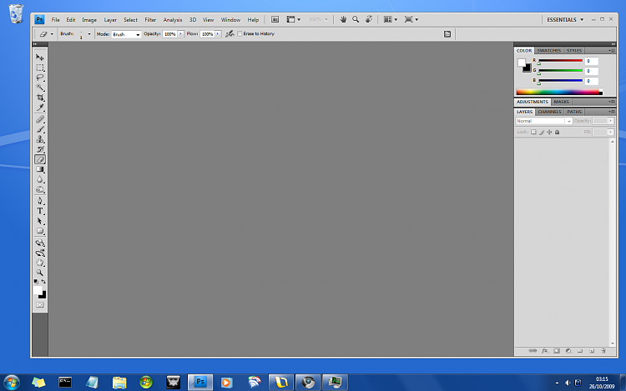The image size is (626, 391).
Task: Launch Bridge from application bar
Action: click(x=275, y=19)
